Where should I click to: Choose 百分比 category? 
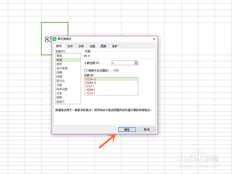(68, 81)
